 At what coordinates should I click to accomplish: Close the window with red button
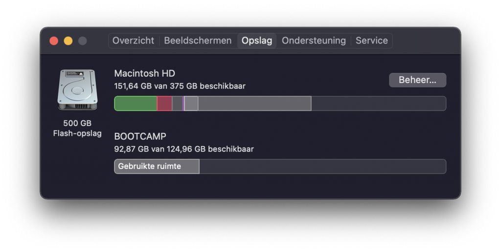click(54, 41)
